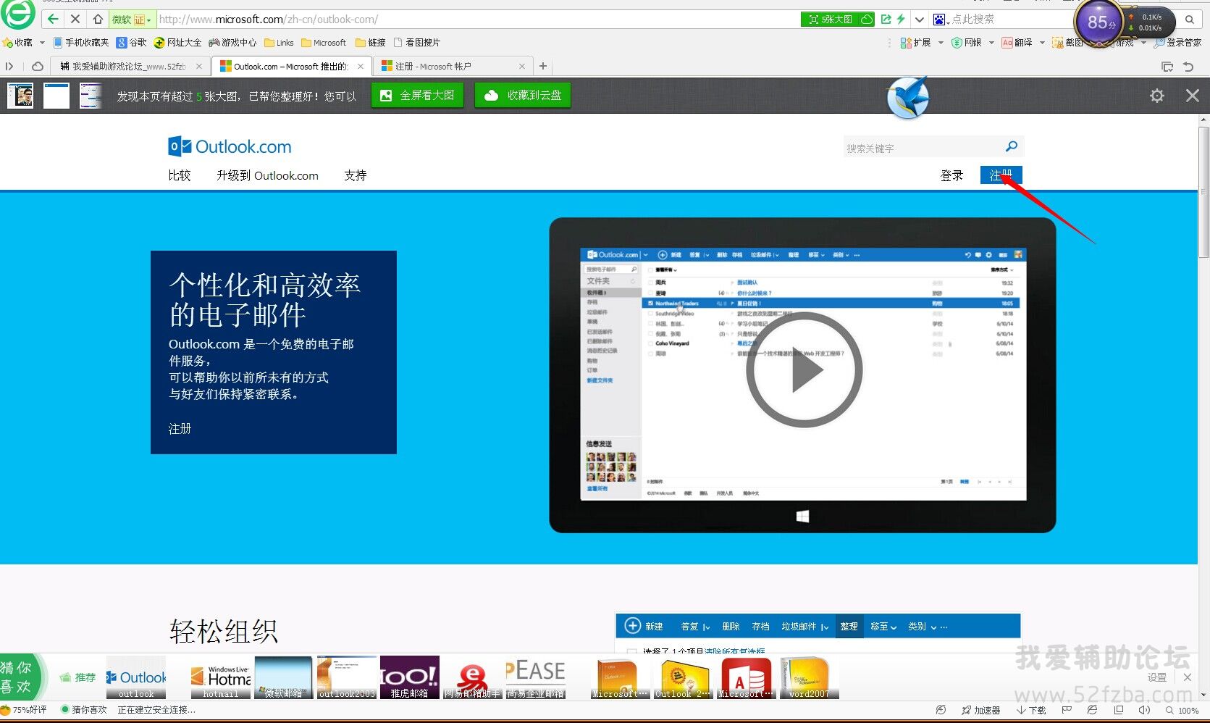
Task: Expand the 网银 dropdown arrow
Action: pyautogui.click(x=991, y=43)
